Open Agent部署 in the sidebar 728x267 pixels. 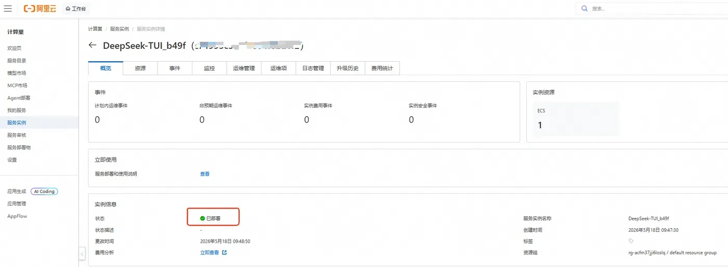click(x=19, y=98)
